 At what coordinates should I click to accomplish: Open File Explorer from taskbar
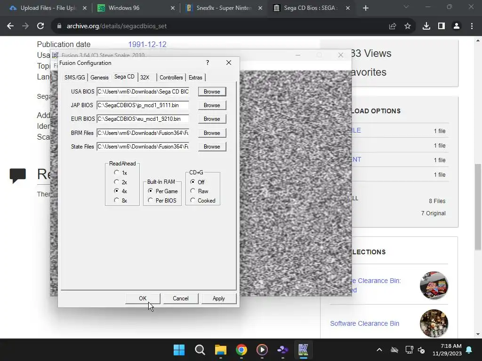point(220,350)
